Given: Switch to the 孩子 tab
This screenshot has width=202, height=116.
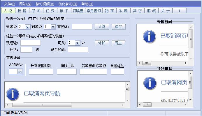Looking at the screenshot, I should (x=64, y=11).
